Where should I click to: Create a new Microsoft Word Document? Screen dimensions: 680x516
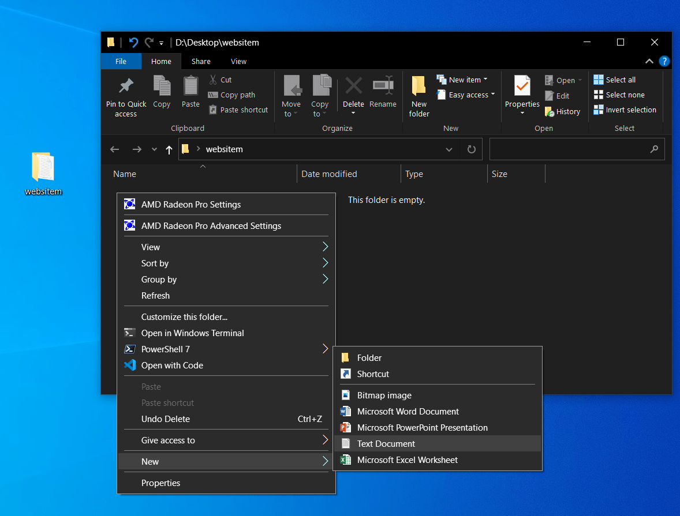point(438,412)
